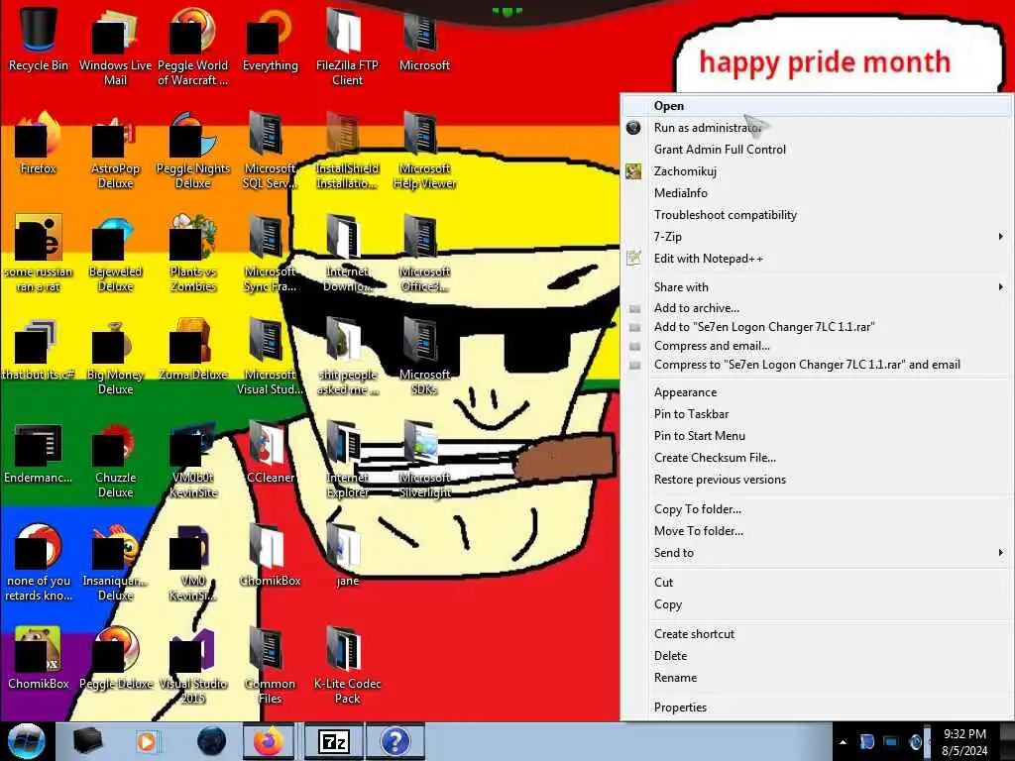Screen dimensions: 1015x761
Task: Click the taskbar clock showing 9:32 PM
Action: (x=964, y=742)
